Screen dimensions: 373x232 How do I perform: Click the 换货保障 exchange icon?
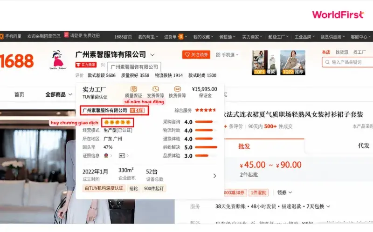[x=178, y=89]
